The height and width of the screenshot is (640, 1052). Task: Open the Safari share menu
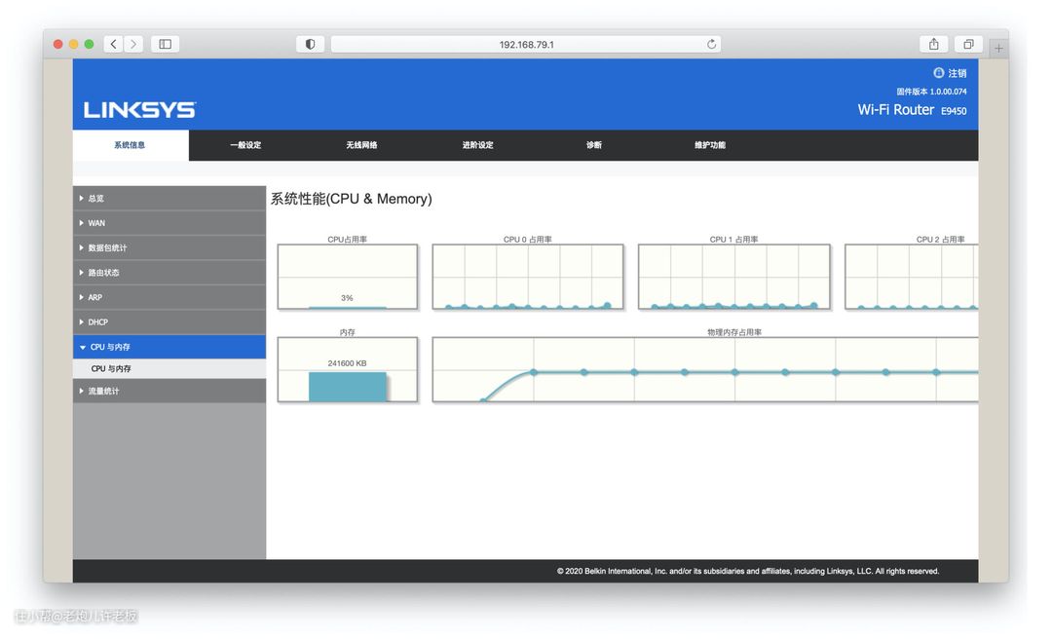(933, 44)
